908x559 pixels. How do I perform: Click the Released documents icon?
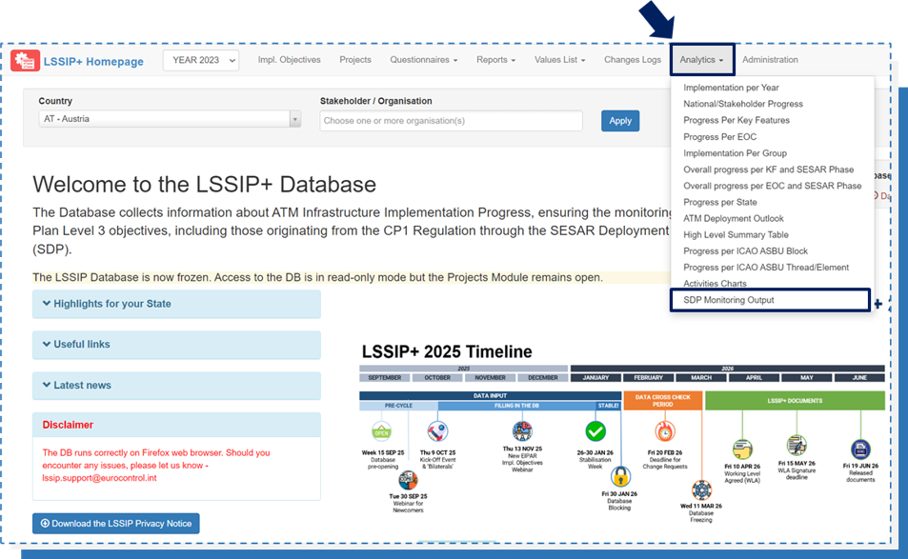[860, 447]
